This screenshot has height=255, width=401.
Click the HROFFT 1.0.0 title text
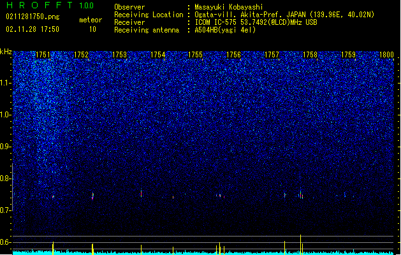click(x=50, y=5)
